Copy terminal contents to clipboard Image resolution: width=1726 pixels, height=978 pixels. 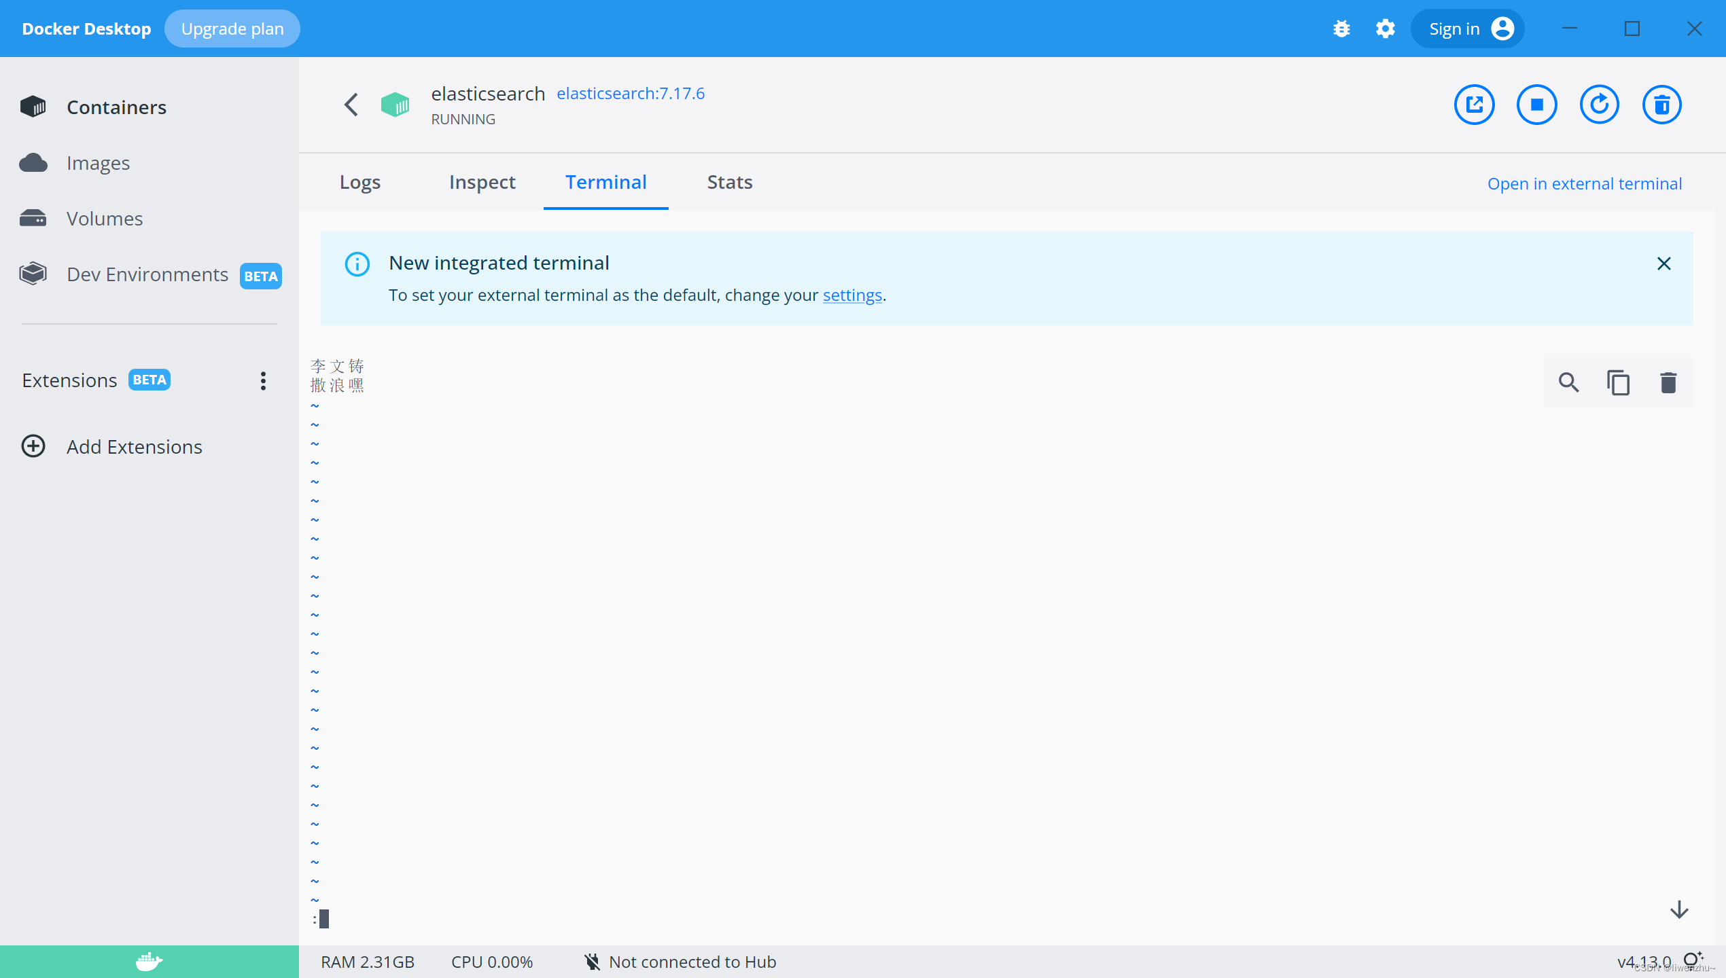click(x=1618, y=382)
